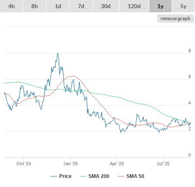Toggle the Price series in legend

click(65, 176)
